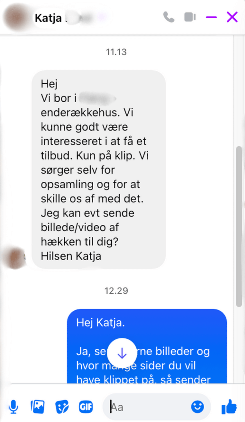
Task: Click Katja's avatar in the chat header
Action: (x=16, y=17)
